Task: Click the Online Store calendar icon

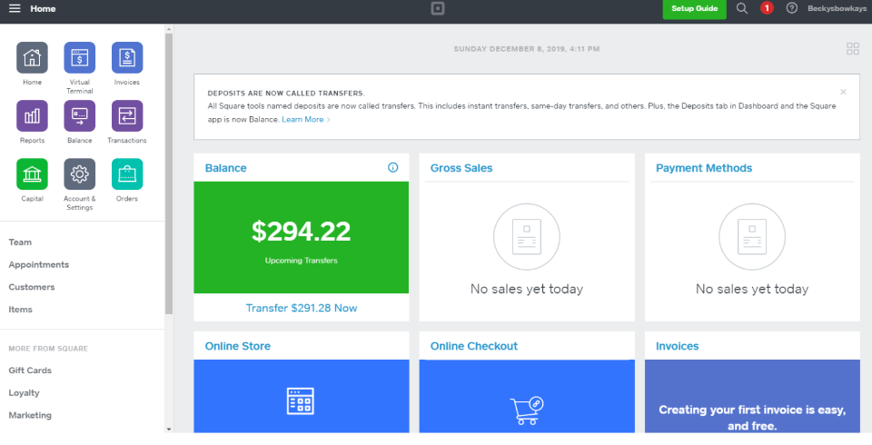Action: (301, 401)
